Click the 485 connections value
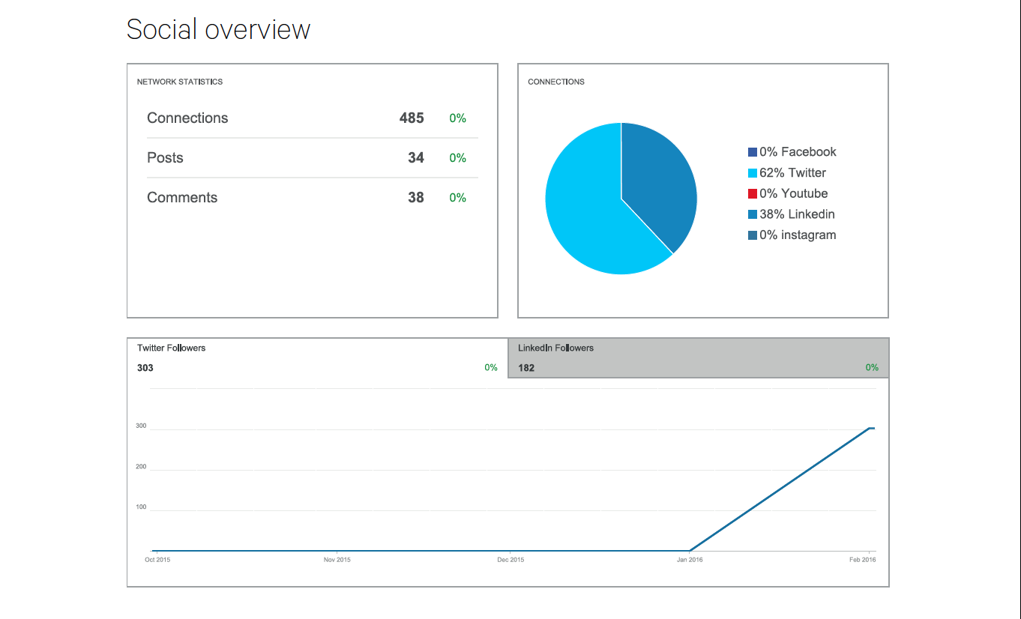This screenshot has width=1021, height=619. [412, 118]
